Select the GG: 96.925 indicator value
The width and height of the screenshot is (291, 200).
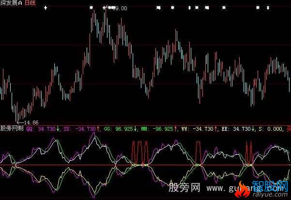point(119,129)
